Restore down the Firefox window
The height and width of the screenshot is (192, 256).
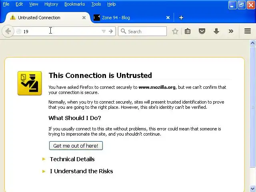point(242,5)
